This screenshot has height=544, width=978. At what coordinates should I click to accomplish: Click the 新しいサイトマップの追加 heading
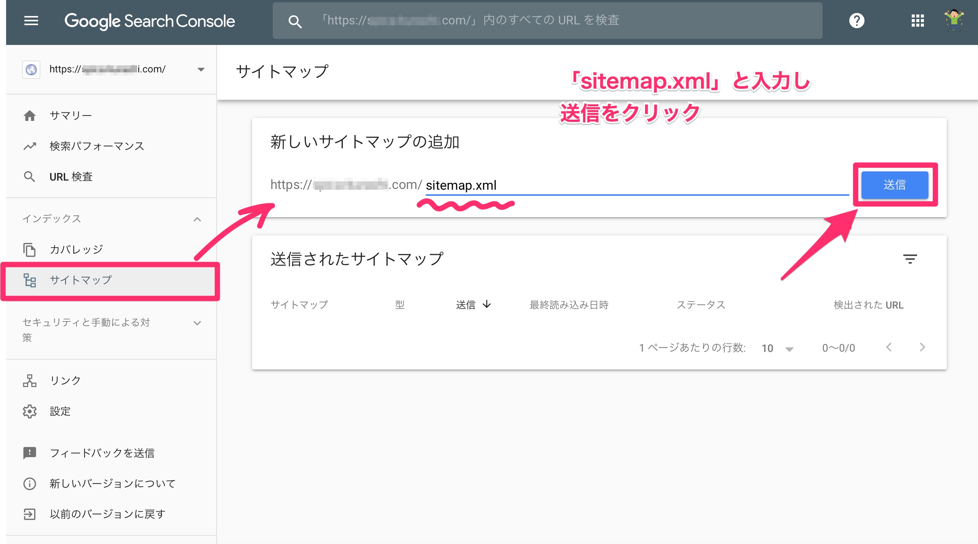[x=364, y=142]
